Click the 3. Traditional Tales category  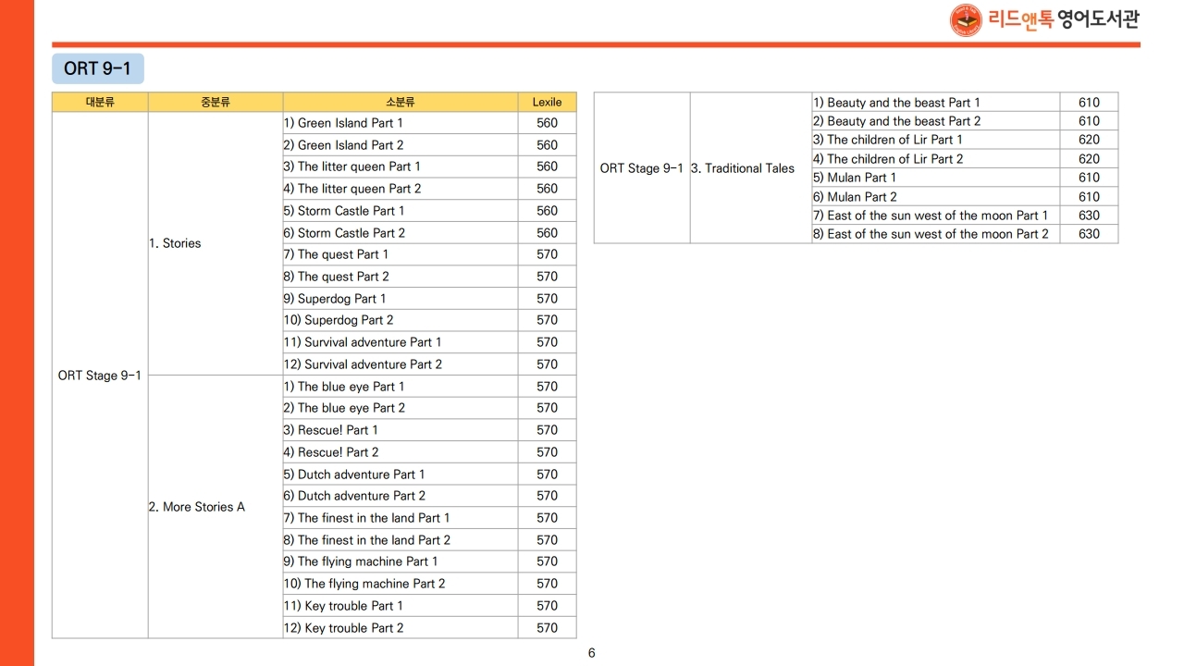743,168
